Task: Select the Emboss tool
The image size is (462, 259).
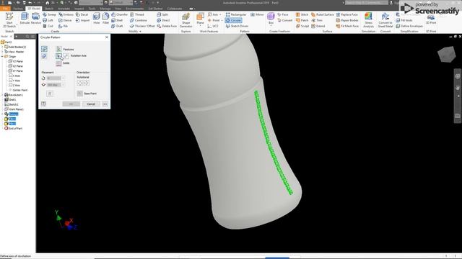Action: click(66, 14)
